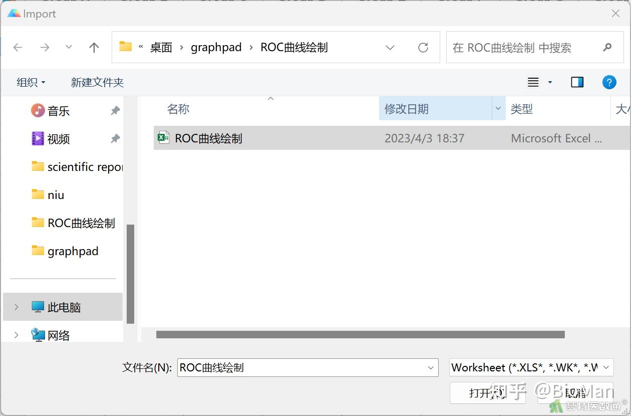This screenshot has height=416, width=631.
Task: Go up one folder level
Action: point(94,47)
